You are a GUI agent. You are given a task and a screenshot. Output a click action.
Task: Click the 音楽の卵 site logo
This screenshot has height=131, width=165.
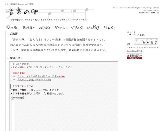coord(23,11)
